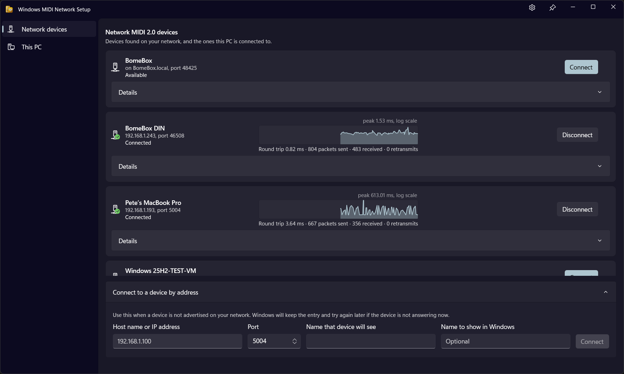Click the Name that device will see field
This screenshot has height=374, width=624.
(x=371, y=341)
